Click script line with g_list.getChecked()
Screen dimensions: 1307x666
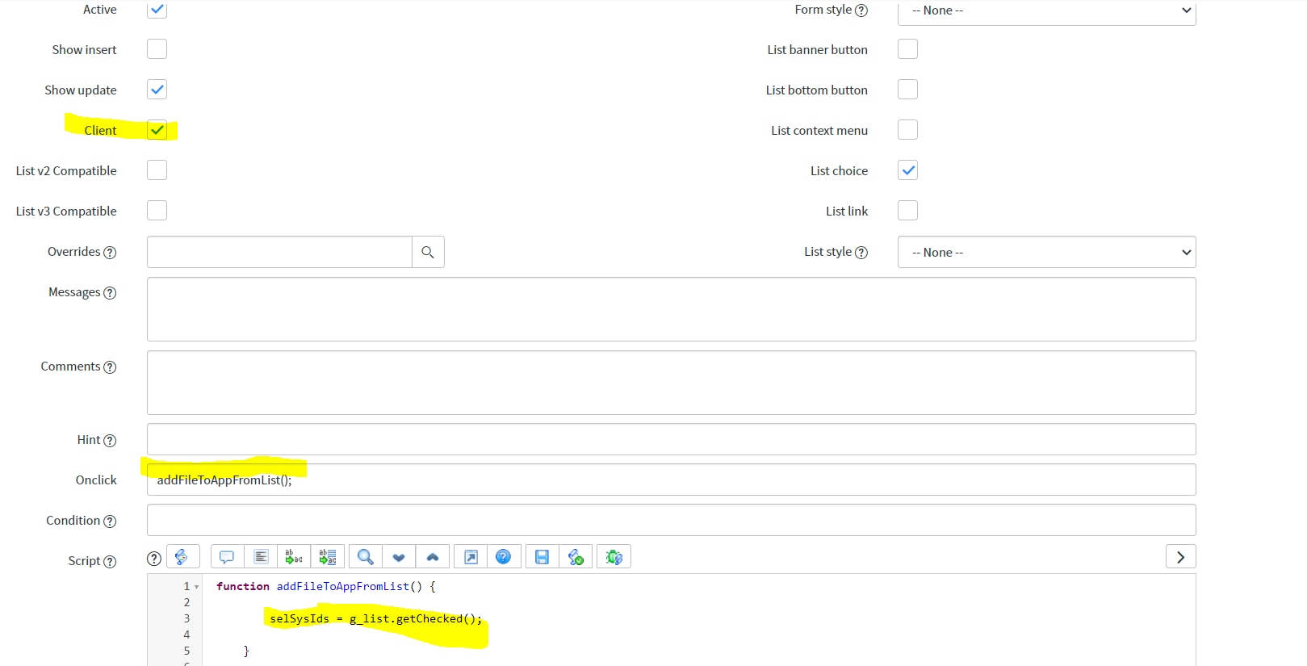(x=375, y=619)
